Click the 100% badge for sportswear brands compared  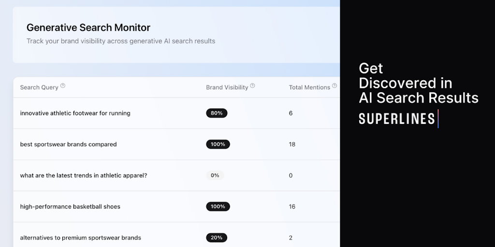[x=218, y=144]
